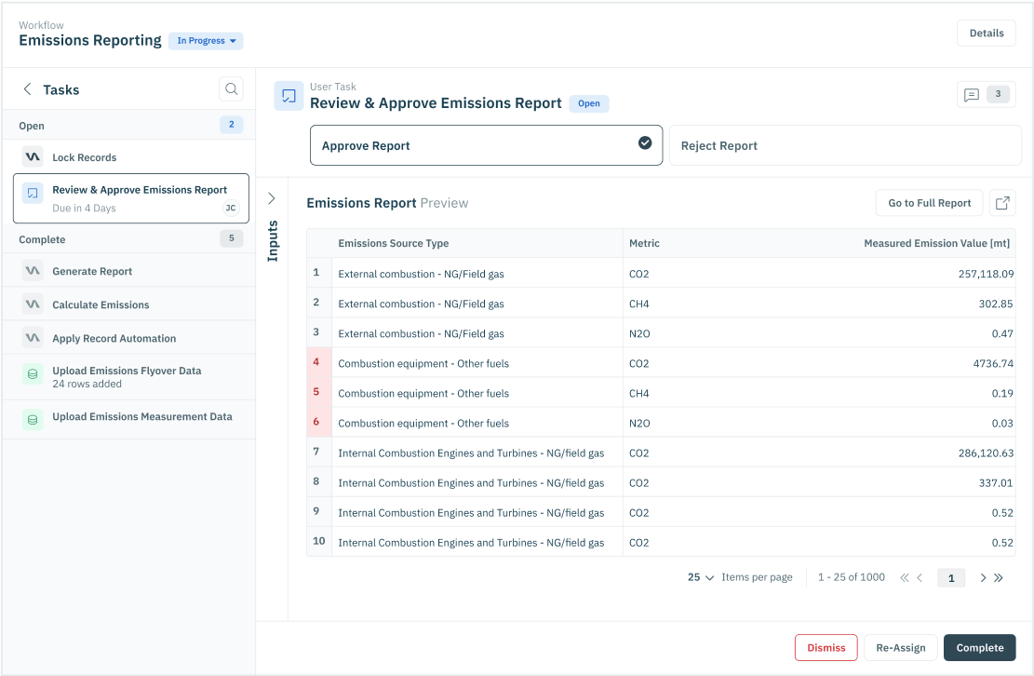The image size is (1034, 676).
Task: Open the In Progress status dropdown
Action: [206, 41]
